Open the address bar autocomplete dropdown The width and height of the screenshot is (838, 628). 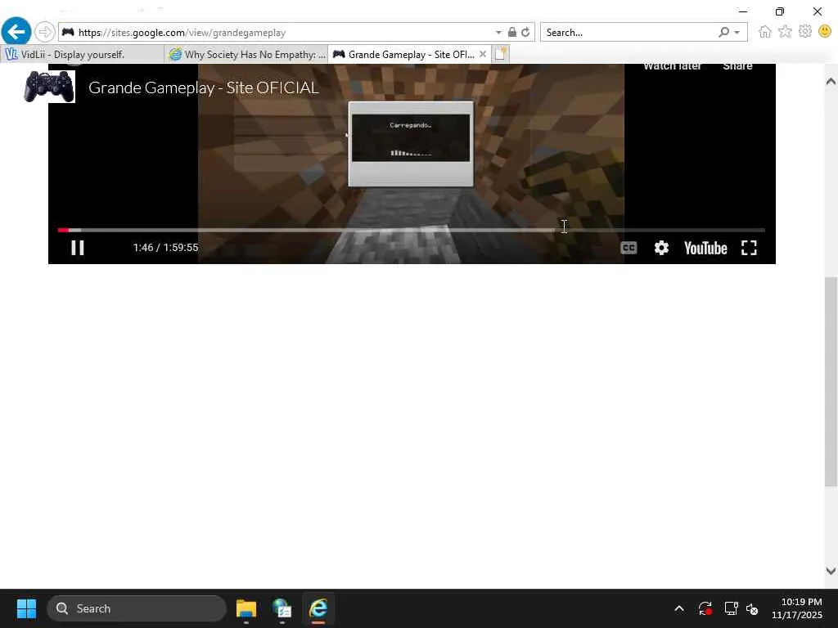[498, 33]
